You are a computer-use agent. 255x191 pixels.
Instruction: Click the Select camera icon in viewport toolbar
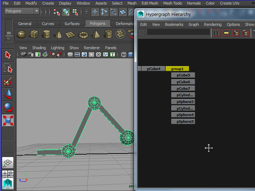point(24,54)
